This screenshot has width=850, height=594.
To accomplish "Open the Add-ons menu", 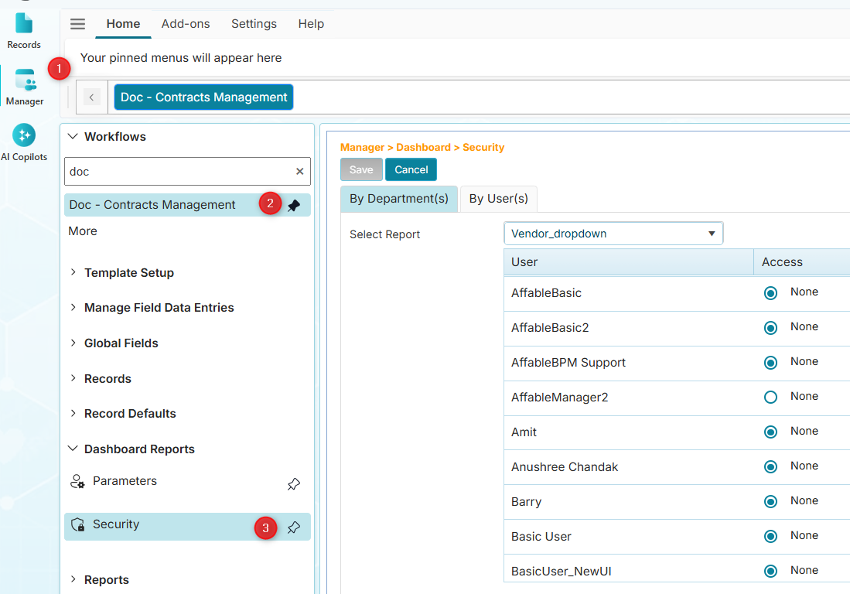I will point(186,24).
